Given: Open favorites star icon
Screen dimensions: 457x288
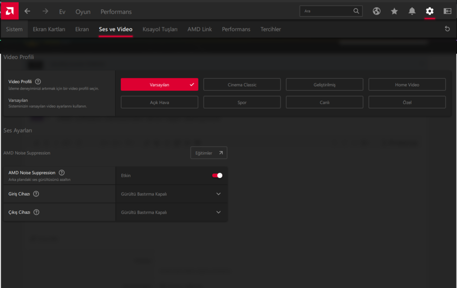Looking at the screenshot, I should tap(395, 11).
